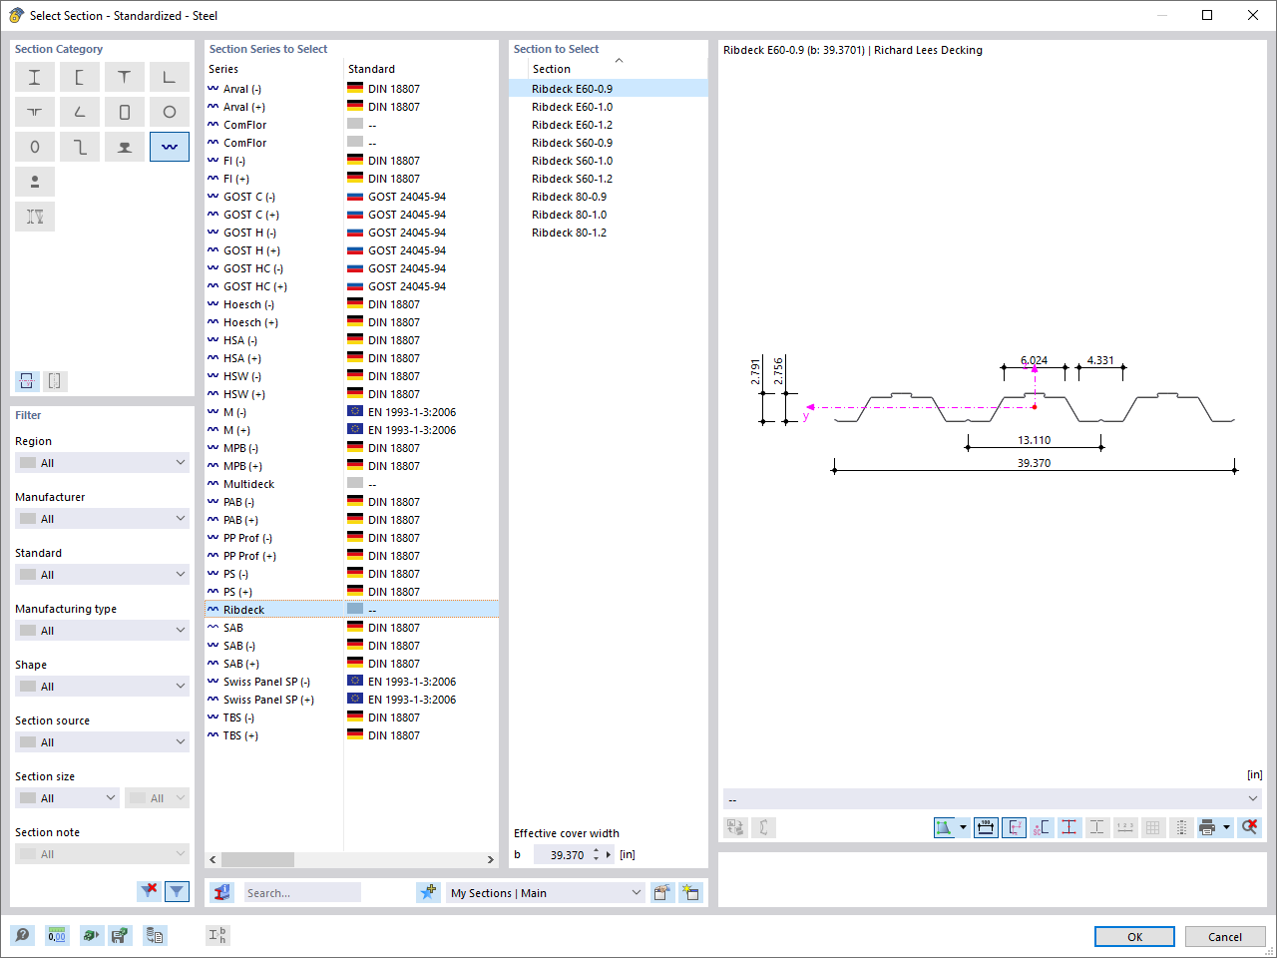Select the GOST HC (+) series row

pos(351,286)
